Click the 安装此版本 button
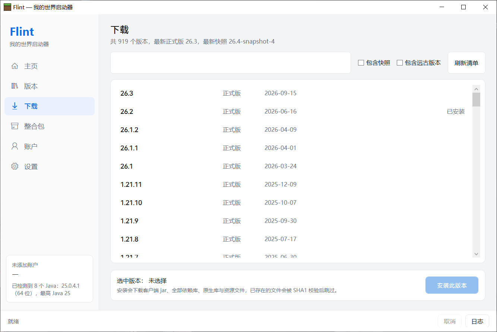Image resolution: width=497 pixels, height=332 pixels. [452, 285]
